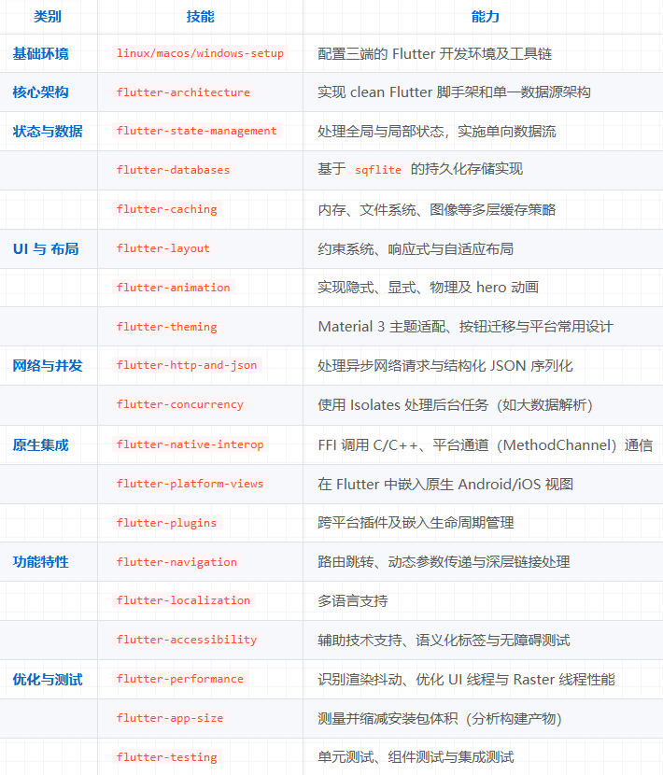This screenshot has height=775, width=663.
Task: Select the flutter-architecture code tag
Action: coord(183,92)
